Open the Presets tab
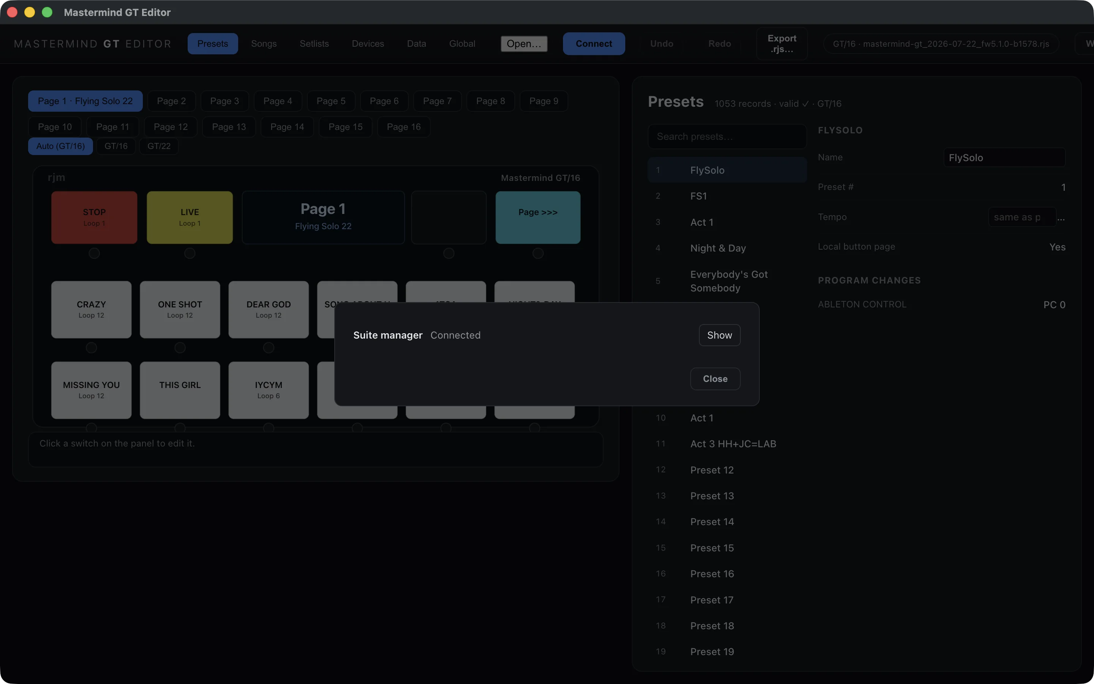Image resolution: width=1094 pixels, height=684 pixels. [x=212, y=43]
